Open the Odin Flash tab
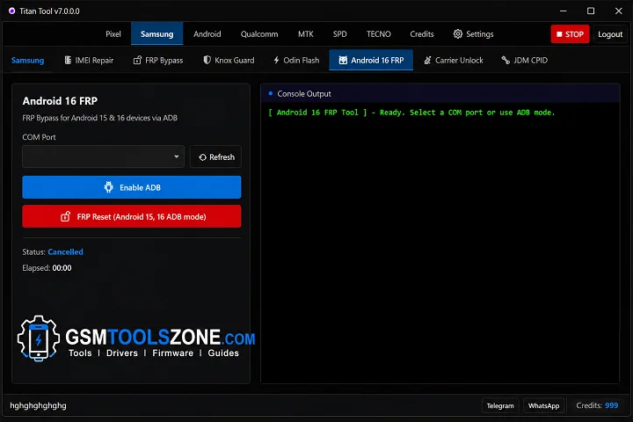This screenshot has width=633, height=422. (x=296, y=60)
